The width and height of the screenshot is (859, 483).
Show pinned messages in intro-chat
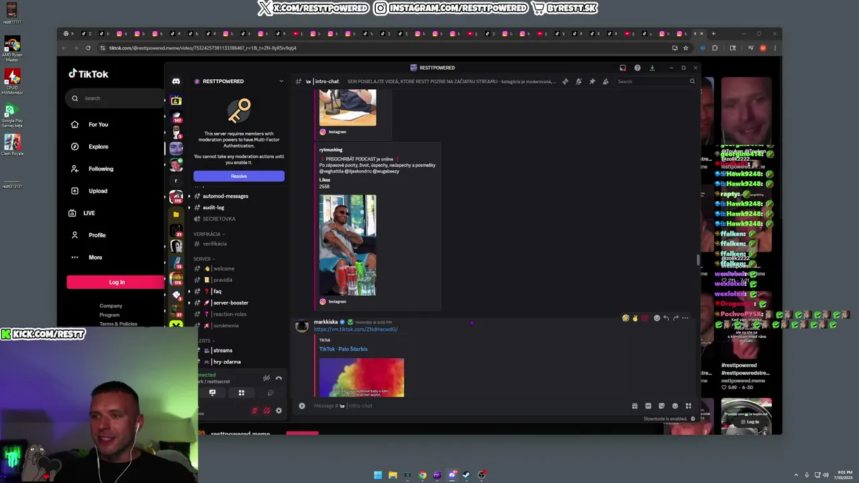click(592, 81)
